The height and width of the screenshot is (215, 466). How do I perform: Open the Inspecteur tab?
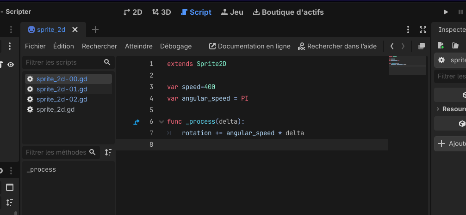click(452, 30)
